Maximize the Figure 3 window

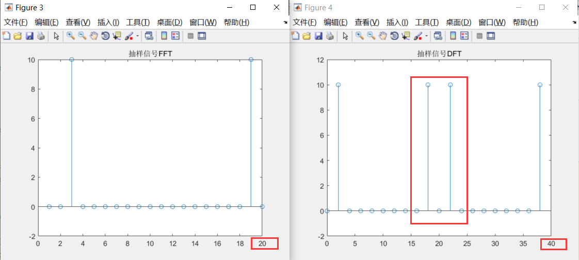252,7
